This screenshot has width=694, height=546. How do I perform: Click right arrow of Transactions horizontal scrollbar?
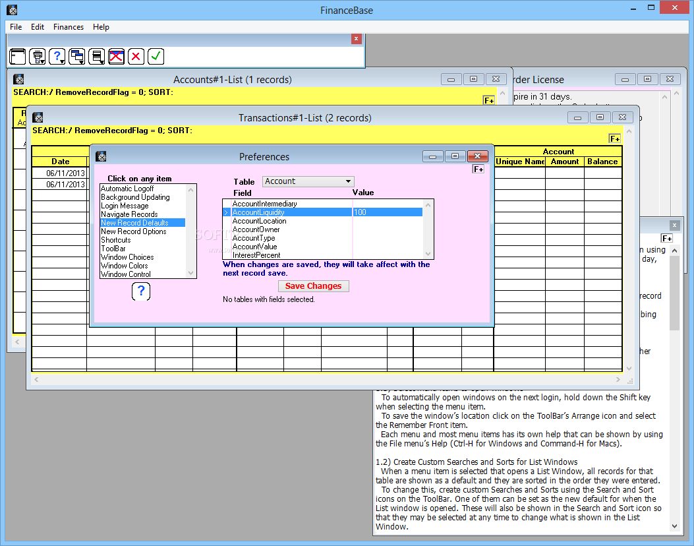tap(618, 380)
